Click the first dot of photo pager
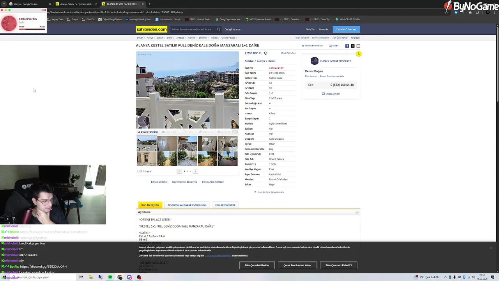This screenshot has width=499, height=281. (184, 171)
